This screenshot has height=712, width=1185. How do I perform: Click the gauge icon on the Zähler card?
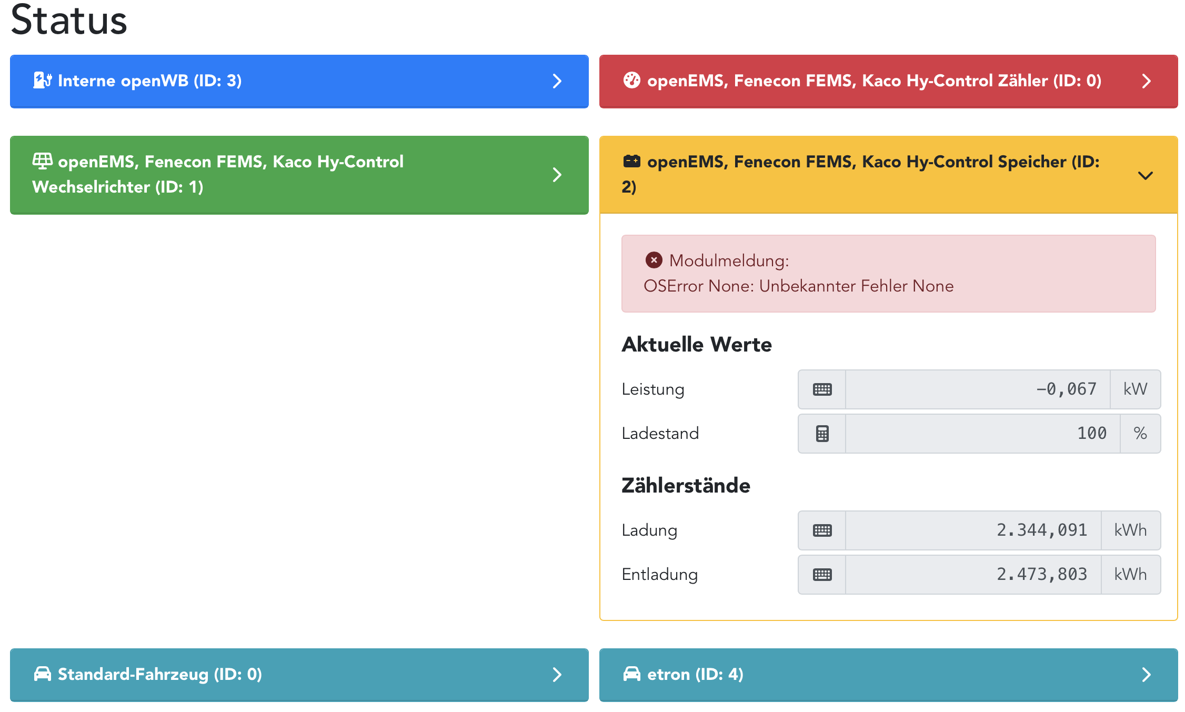[x=631, y=81]
